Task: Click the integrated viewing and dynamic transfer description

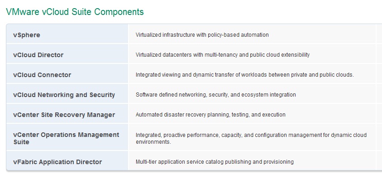Action: tap(244, 75)
